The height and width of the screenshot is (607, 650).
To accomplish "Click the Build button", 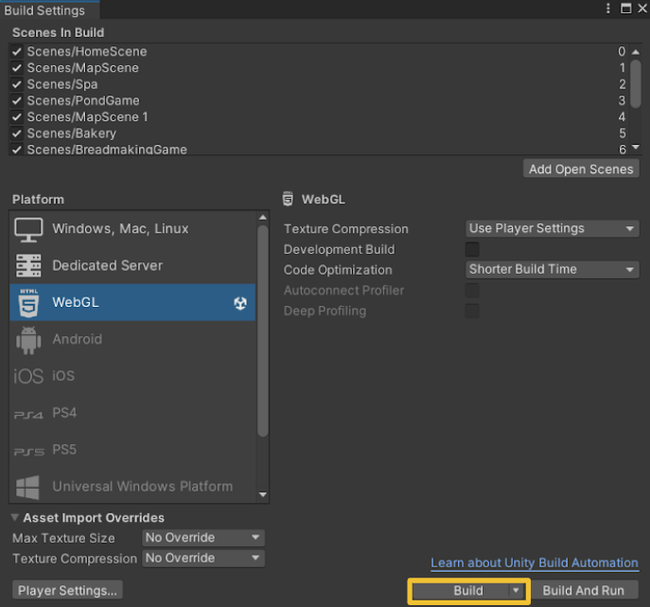I will tap(468, 590).
